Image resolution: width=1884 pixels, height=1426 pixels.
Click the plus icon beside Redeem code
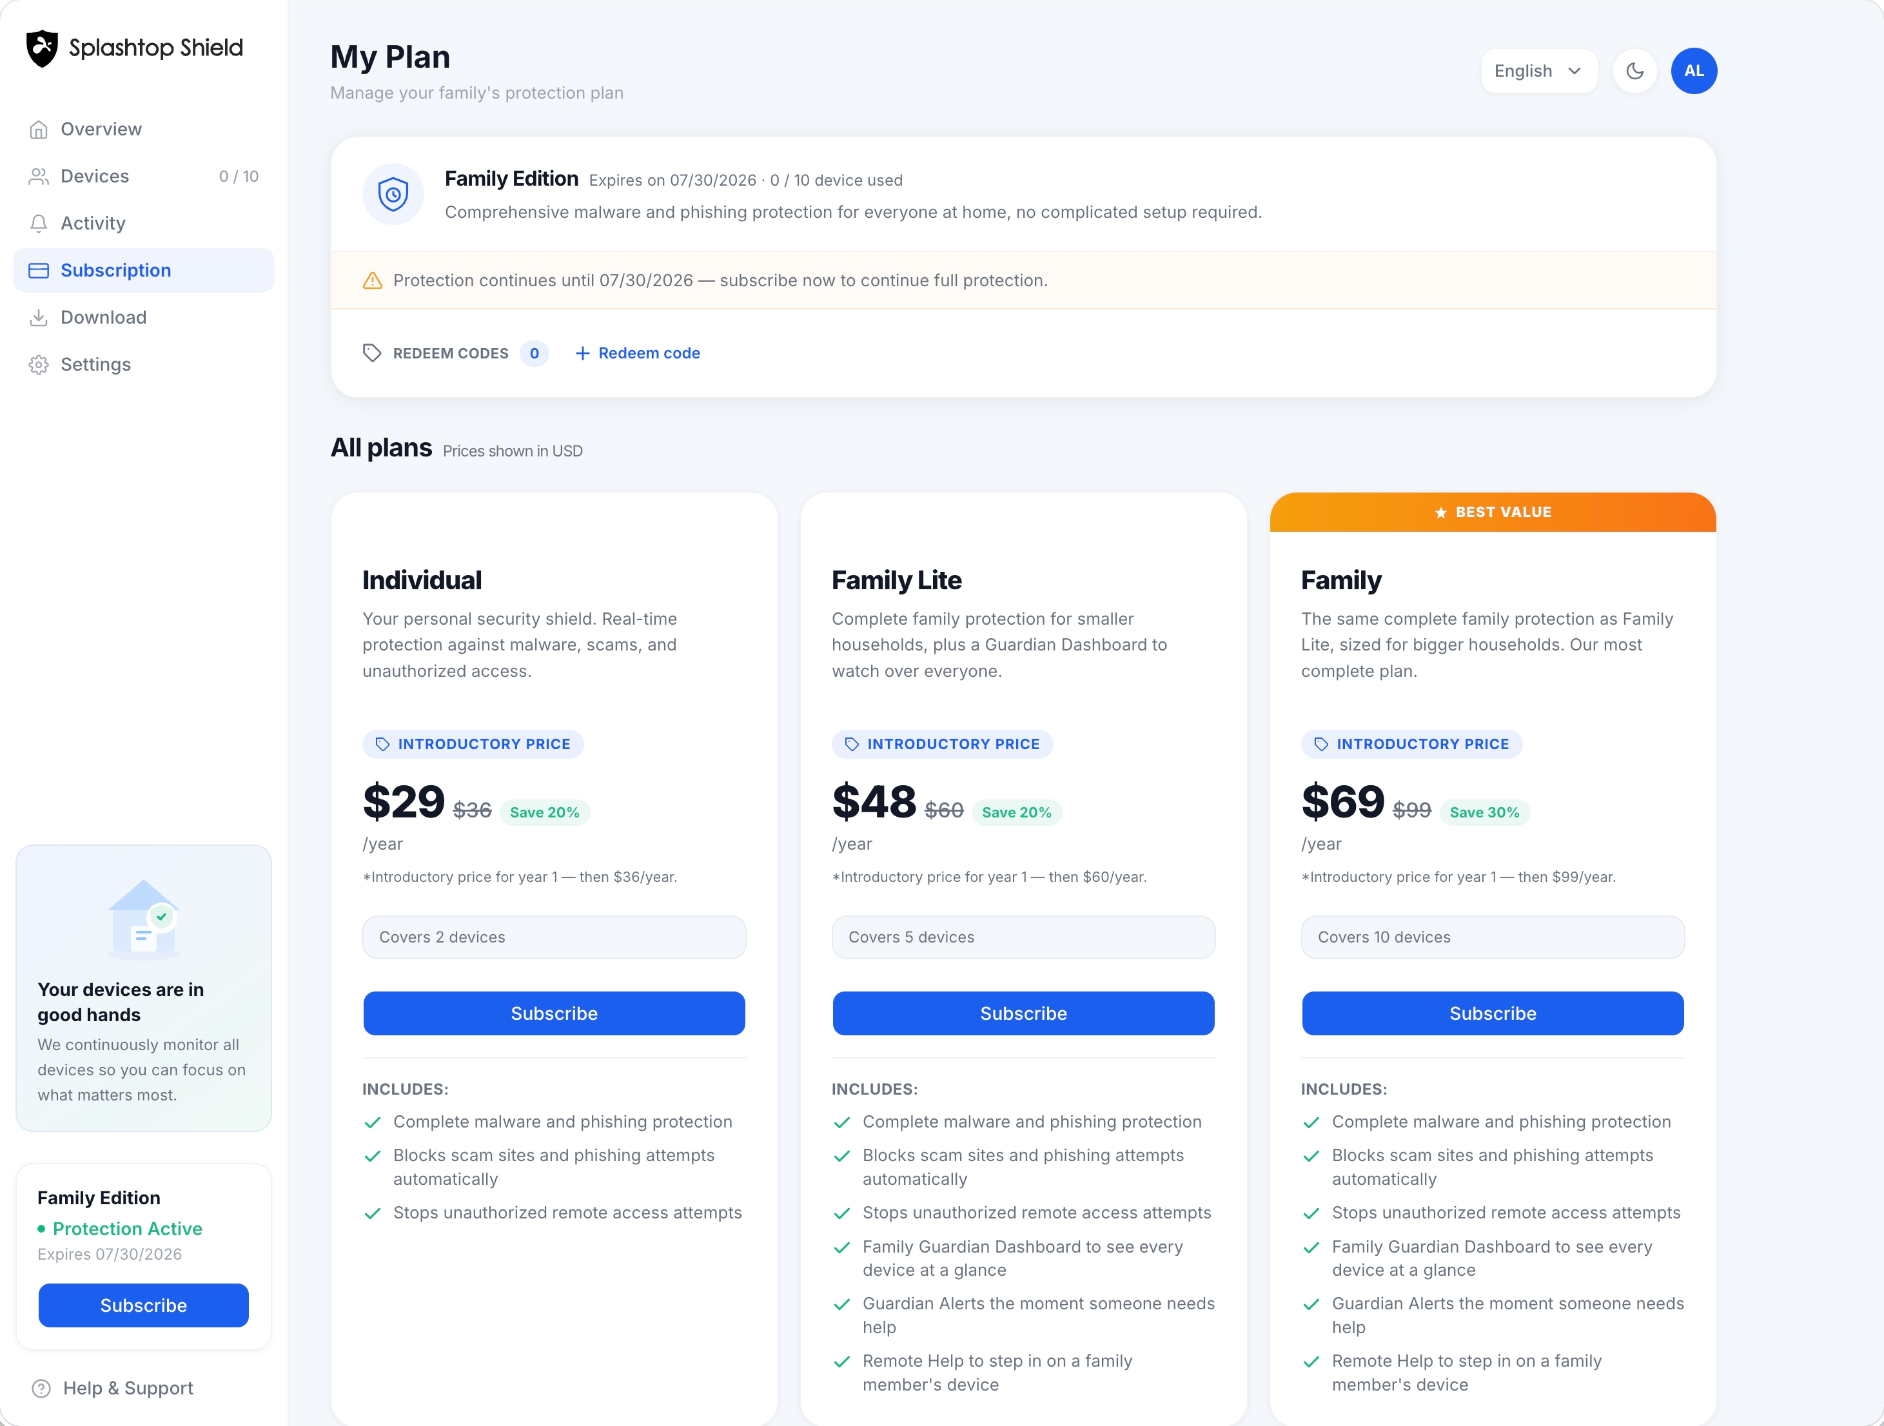pos(583,353)
